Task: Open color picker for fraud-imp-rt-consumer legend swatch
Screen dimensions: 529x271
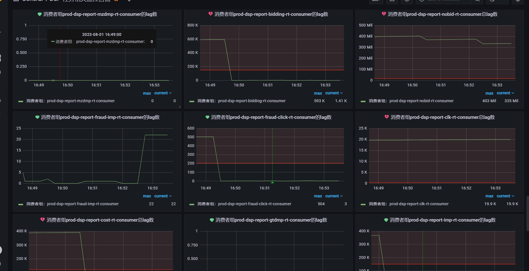Action: 21,204
